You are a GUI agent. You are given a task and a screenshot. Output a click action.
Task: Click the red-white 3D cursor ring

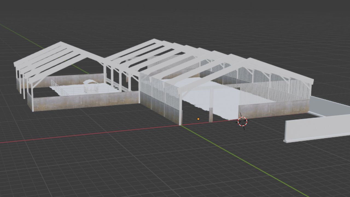(242, 121)
